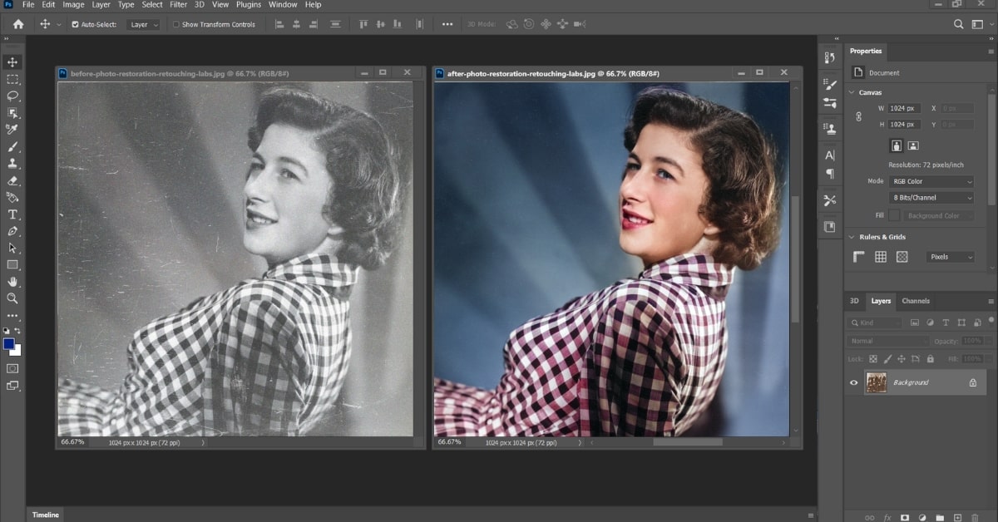The width and height of the screenshot is (998, 522).
Task: Open the 8 Bits/Channel dropdown
Action: click(931, 198)
